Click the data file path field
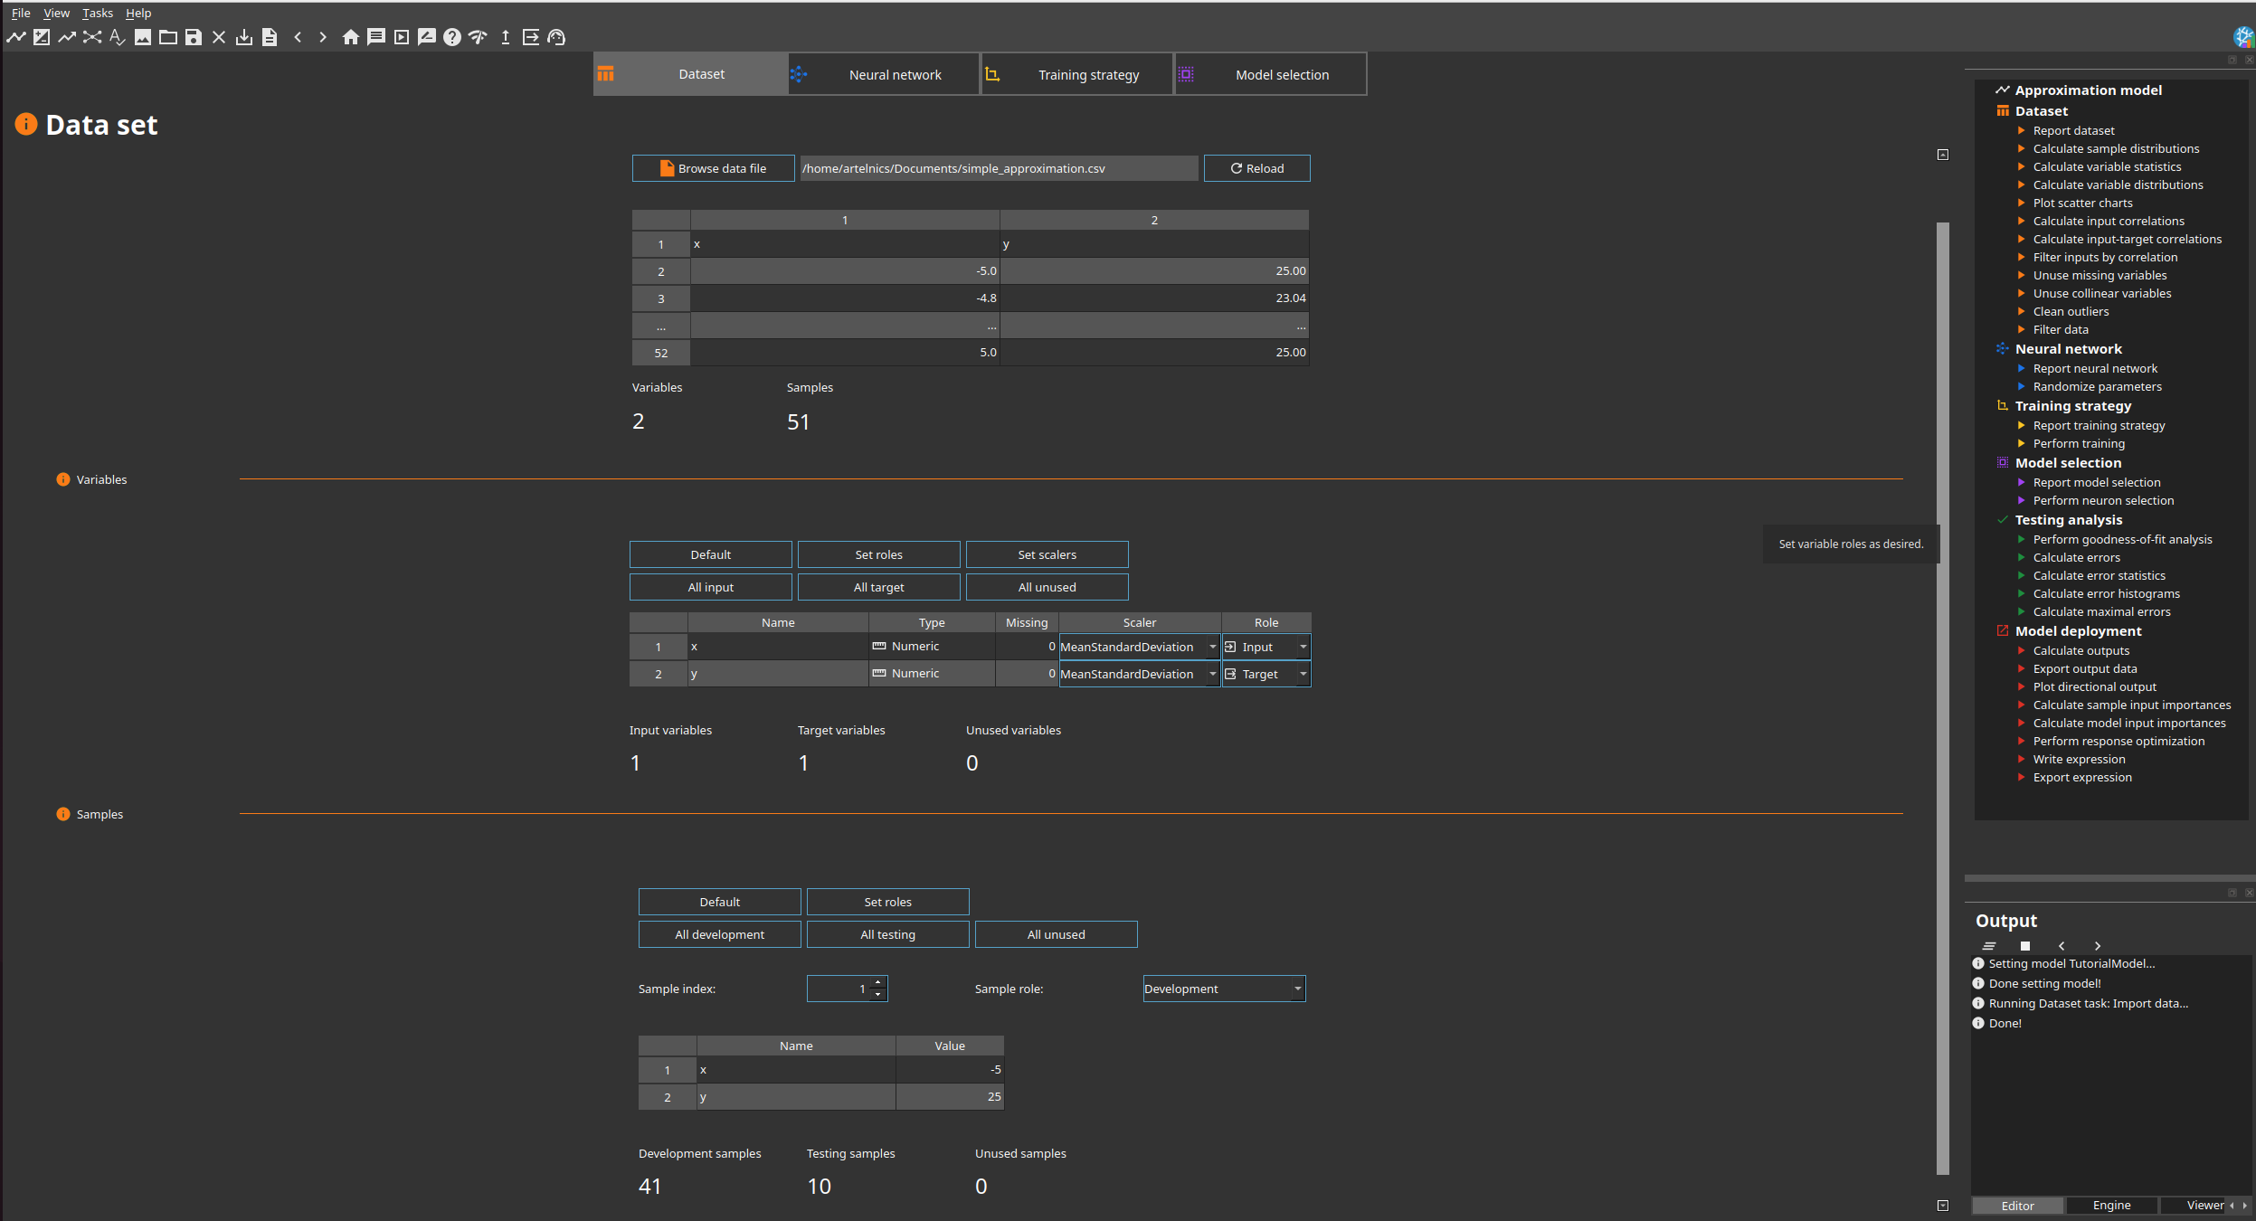 (x=999, y=168)
